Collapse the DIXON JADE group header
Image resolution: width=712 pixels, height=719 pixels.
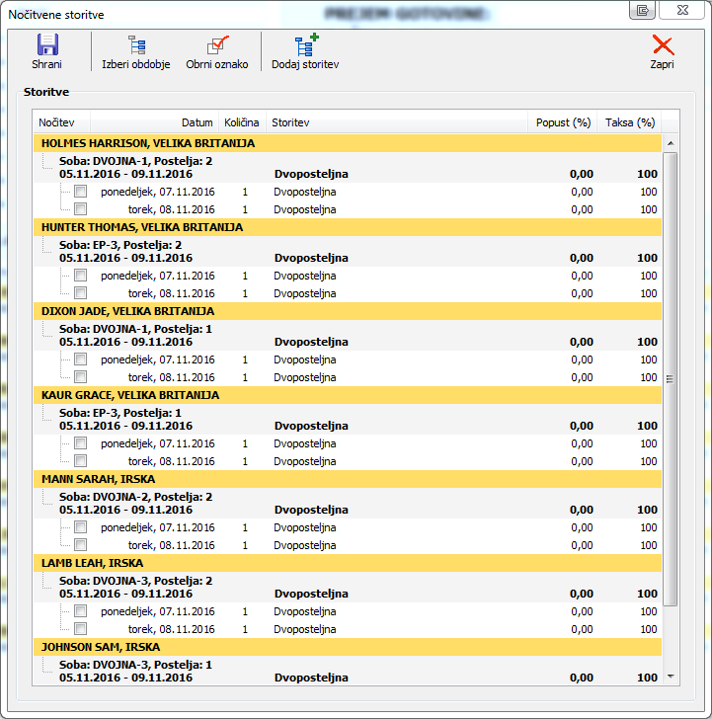pos(128,311)
